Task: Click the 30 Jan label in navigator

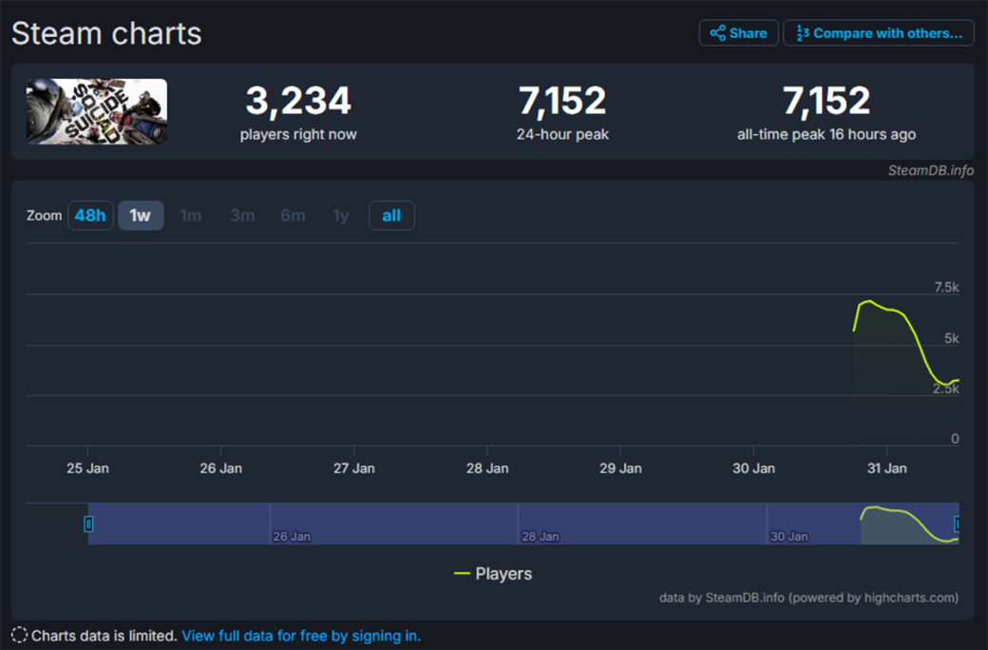Action: pyautogui.click(x=788, y=537)
